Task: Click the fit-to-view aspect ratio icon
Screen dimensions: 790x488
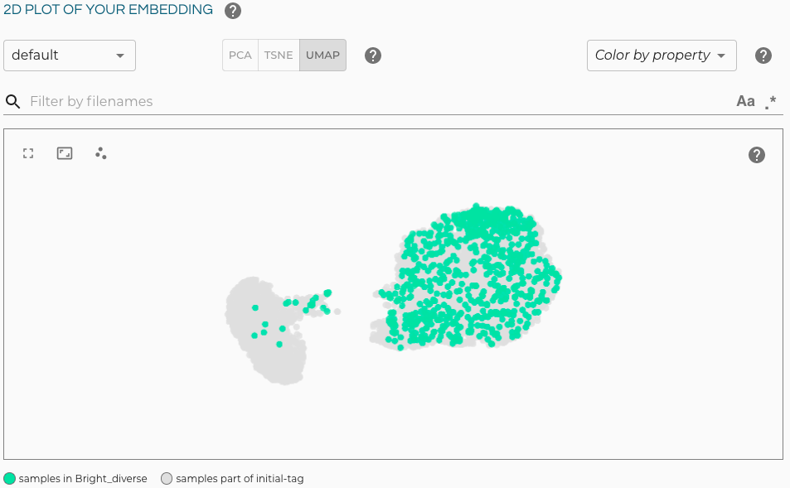Action: [x=65, y=153]
